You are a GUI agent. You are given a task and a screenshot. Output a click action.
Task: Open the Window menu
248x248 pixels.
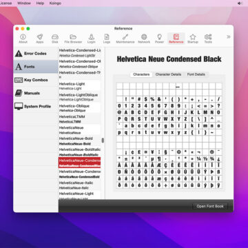coord(24,3)
